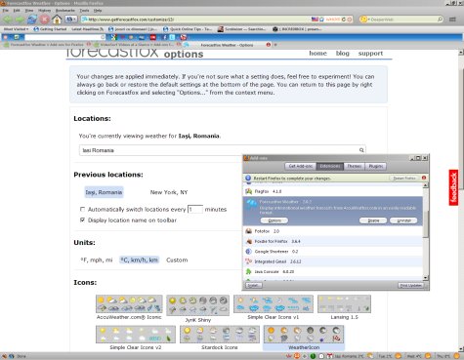
Task: Click the Options button for Forecastfox Weather
Action: click(x=274, y=220)
